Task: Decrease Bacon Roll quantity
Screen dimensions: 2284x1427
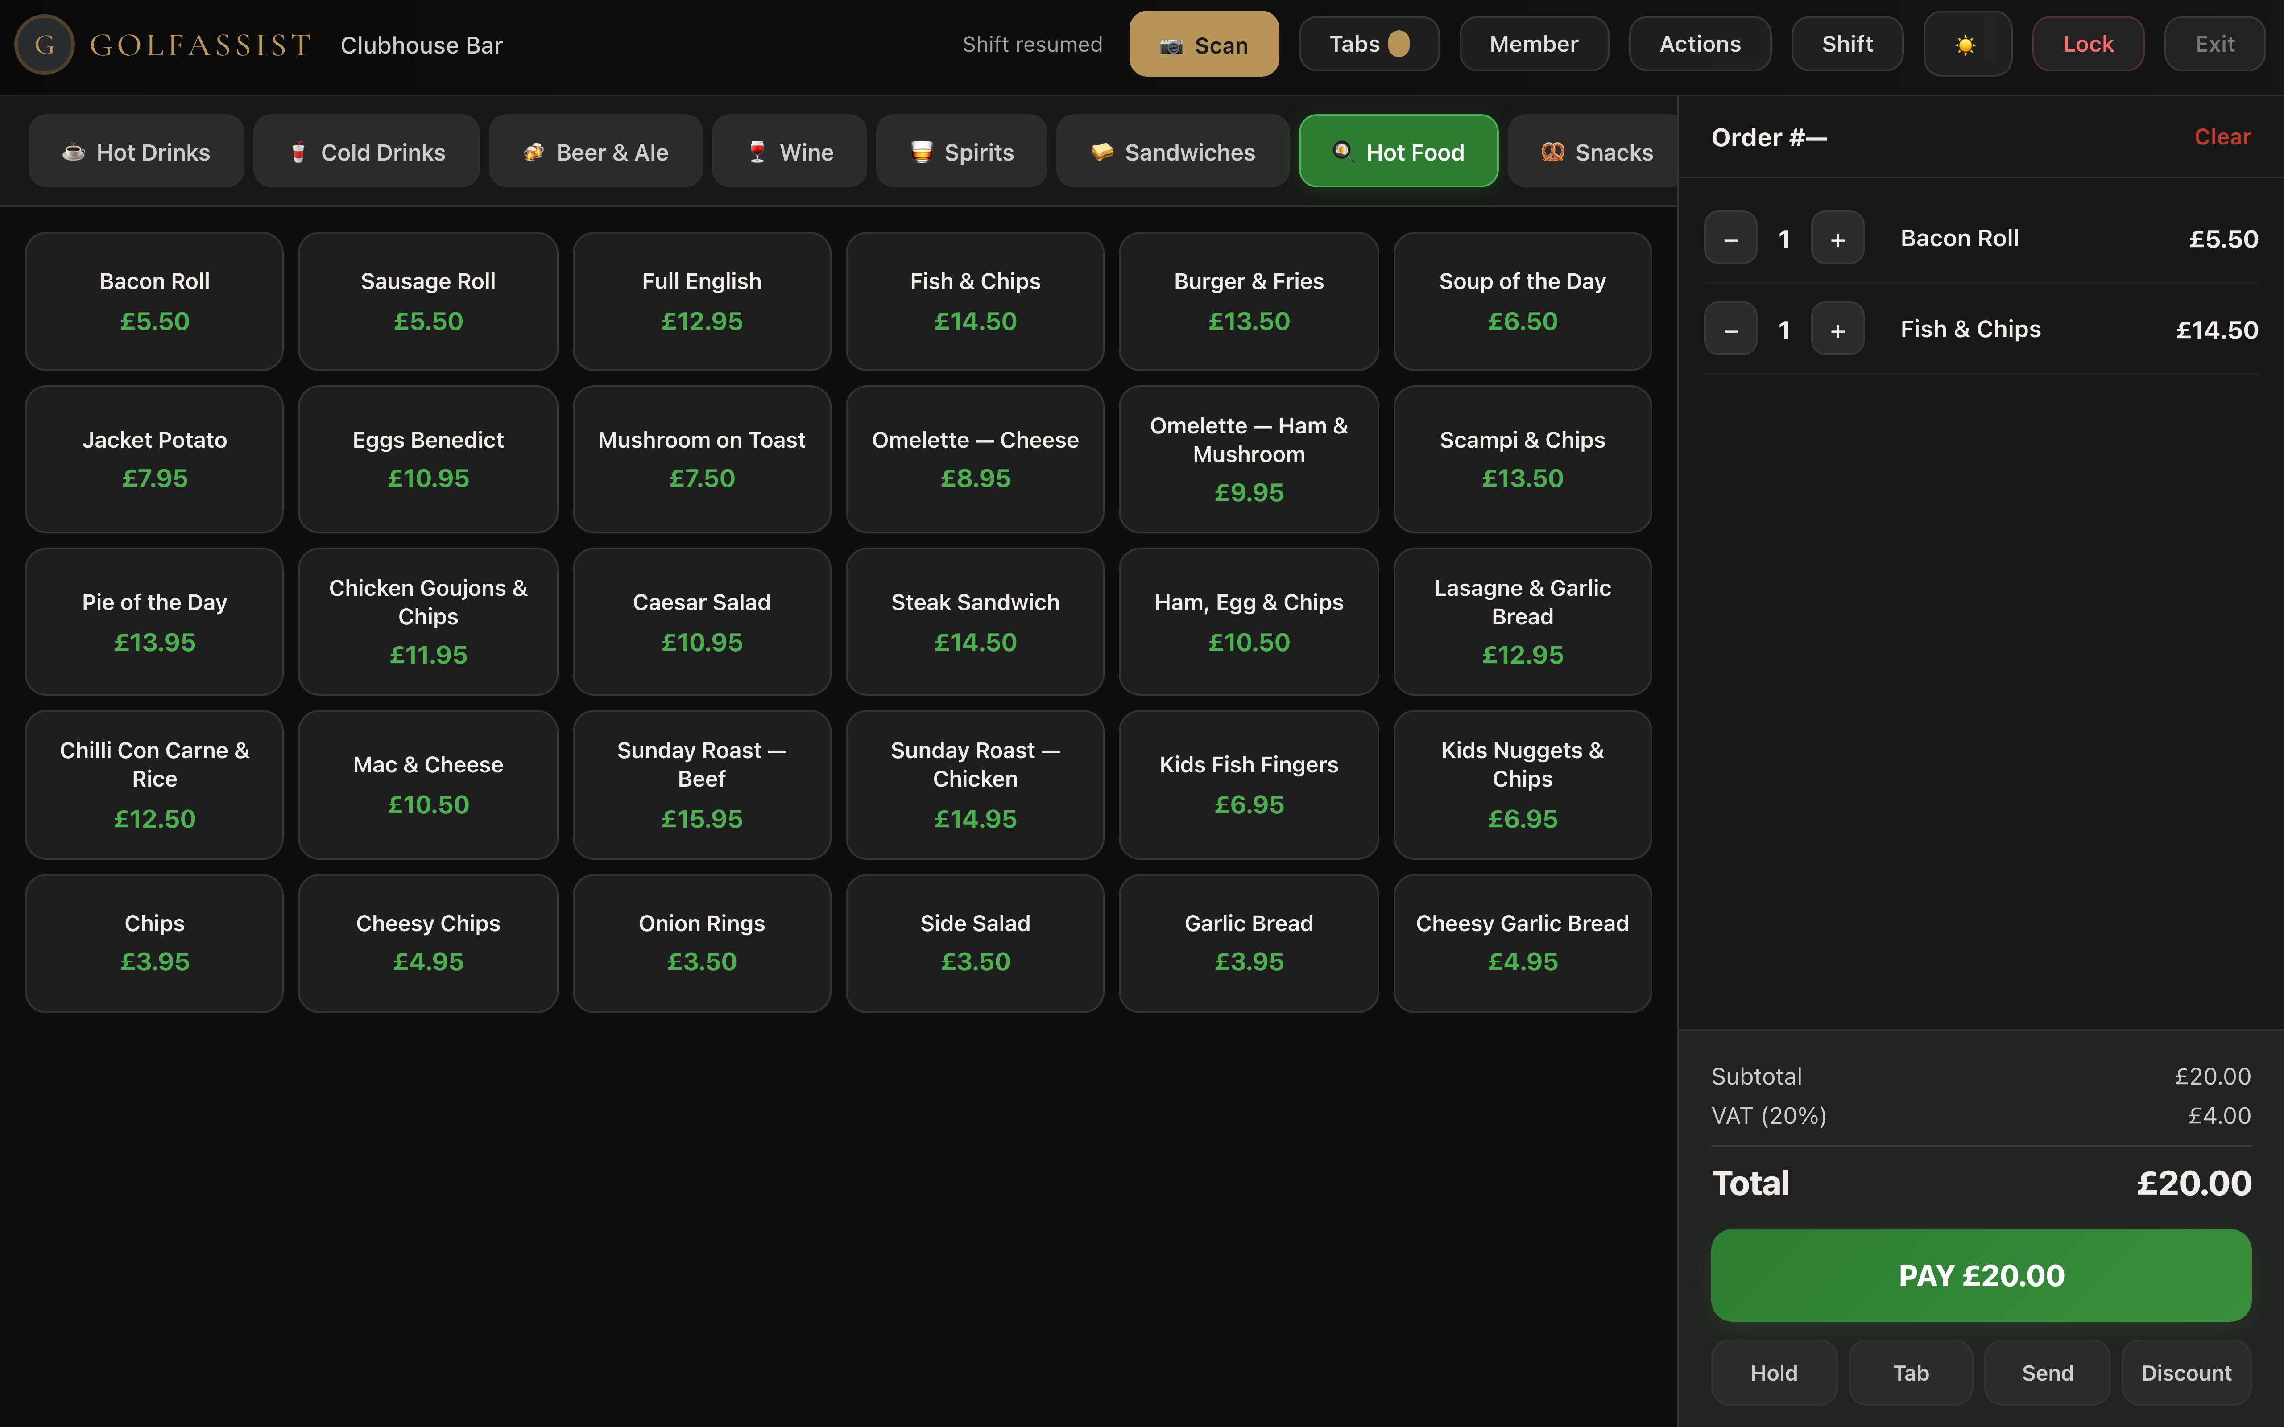Action: 1730,239
